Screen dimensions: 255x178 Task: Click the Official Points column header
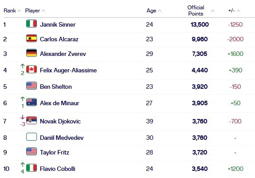click(195, 11)
